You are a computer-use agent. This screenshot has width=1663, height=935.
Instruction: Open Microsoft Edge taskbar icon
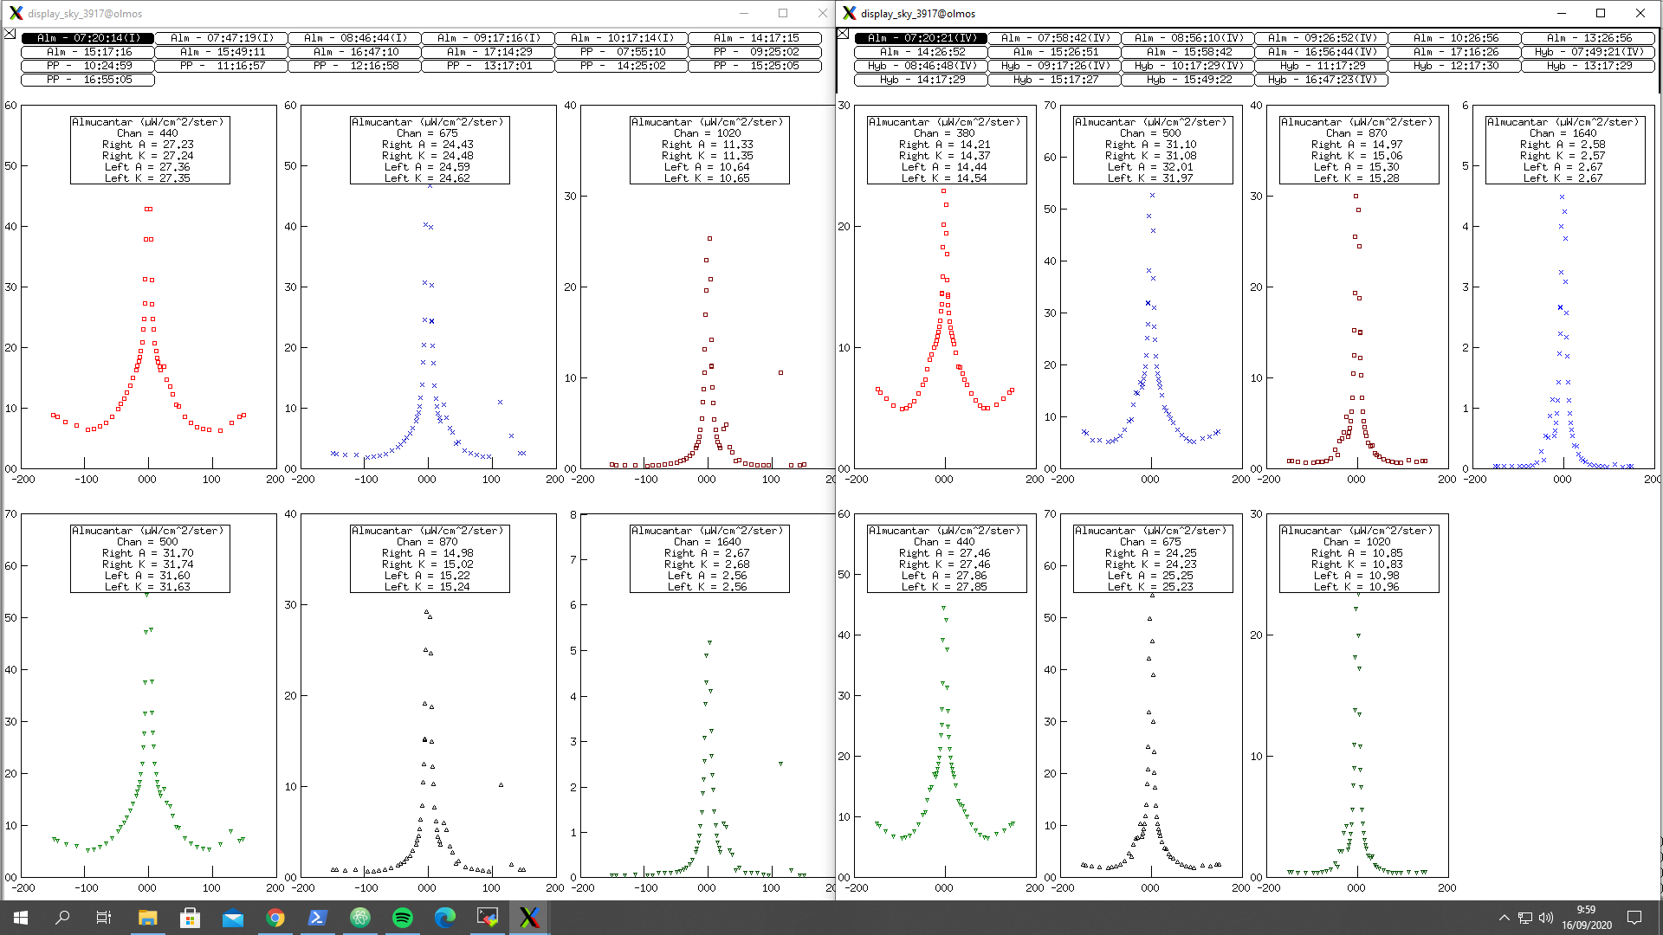445,918
